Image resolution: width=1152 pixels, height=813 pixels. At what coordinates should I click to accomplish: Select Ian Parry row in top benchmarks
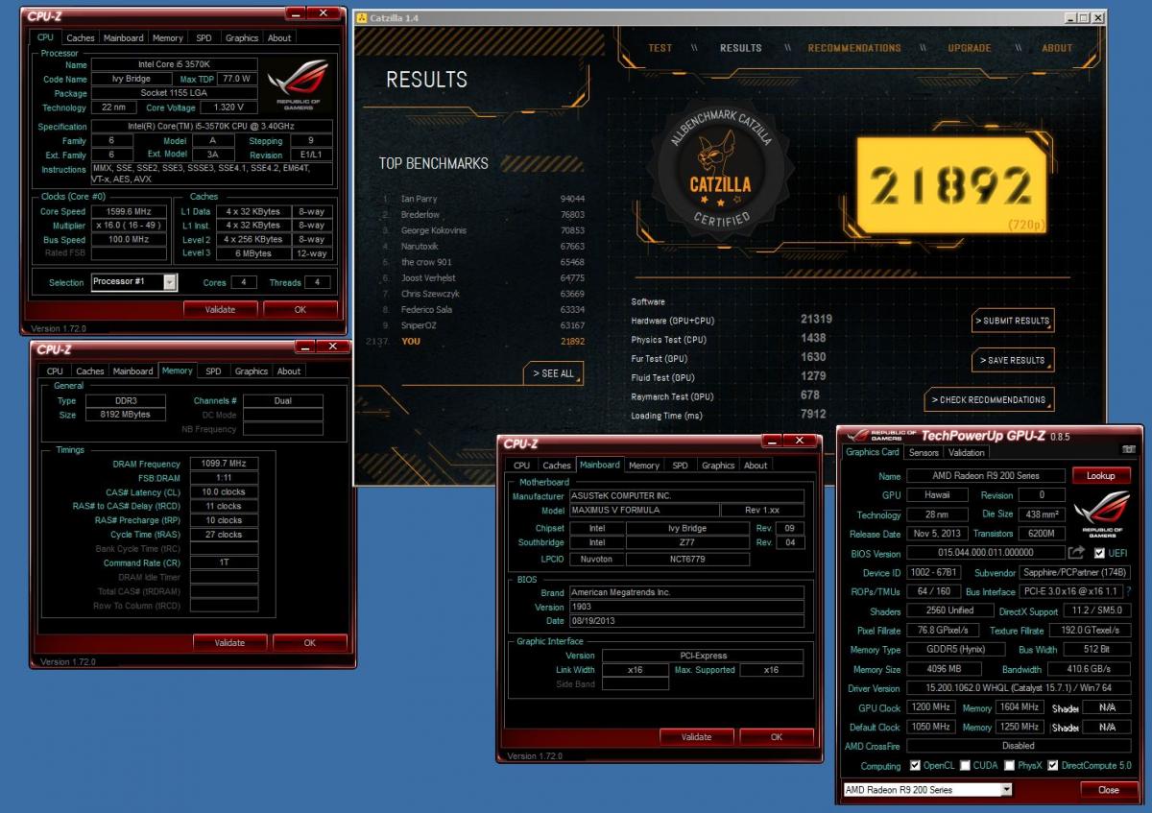point(483,199)
